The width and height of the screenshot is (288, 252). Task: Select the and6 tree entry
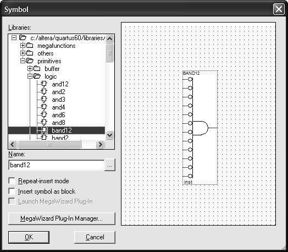(x=58, y=115)
